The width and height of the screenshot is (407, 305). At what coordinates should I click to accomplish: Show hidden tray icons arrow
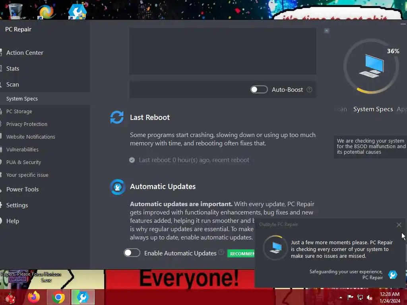tap(341, 297)
